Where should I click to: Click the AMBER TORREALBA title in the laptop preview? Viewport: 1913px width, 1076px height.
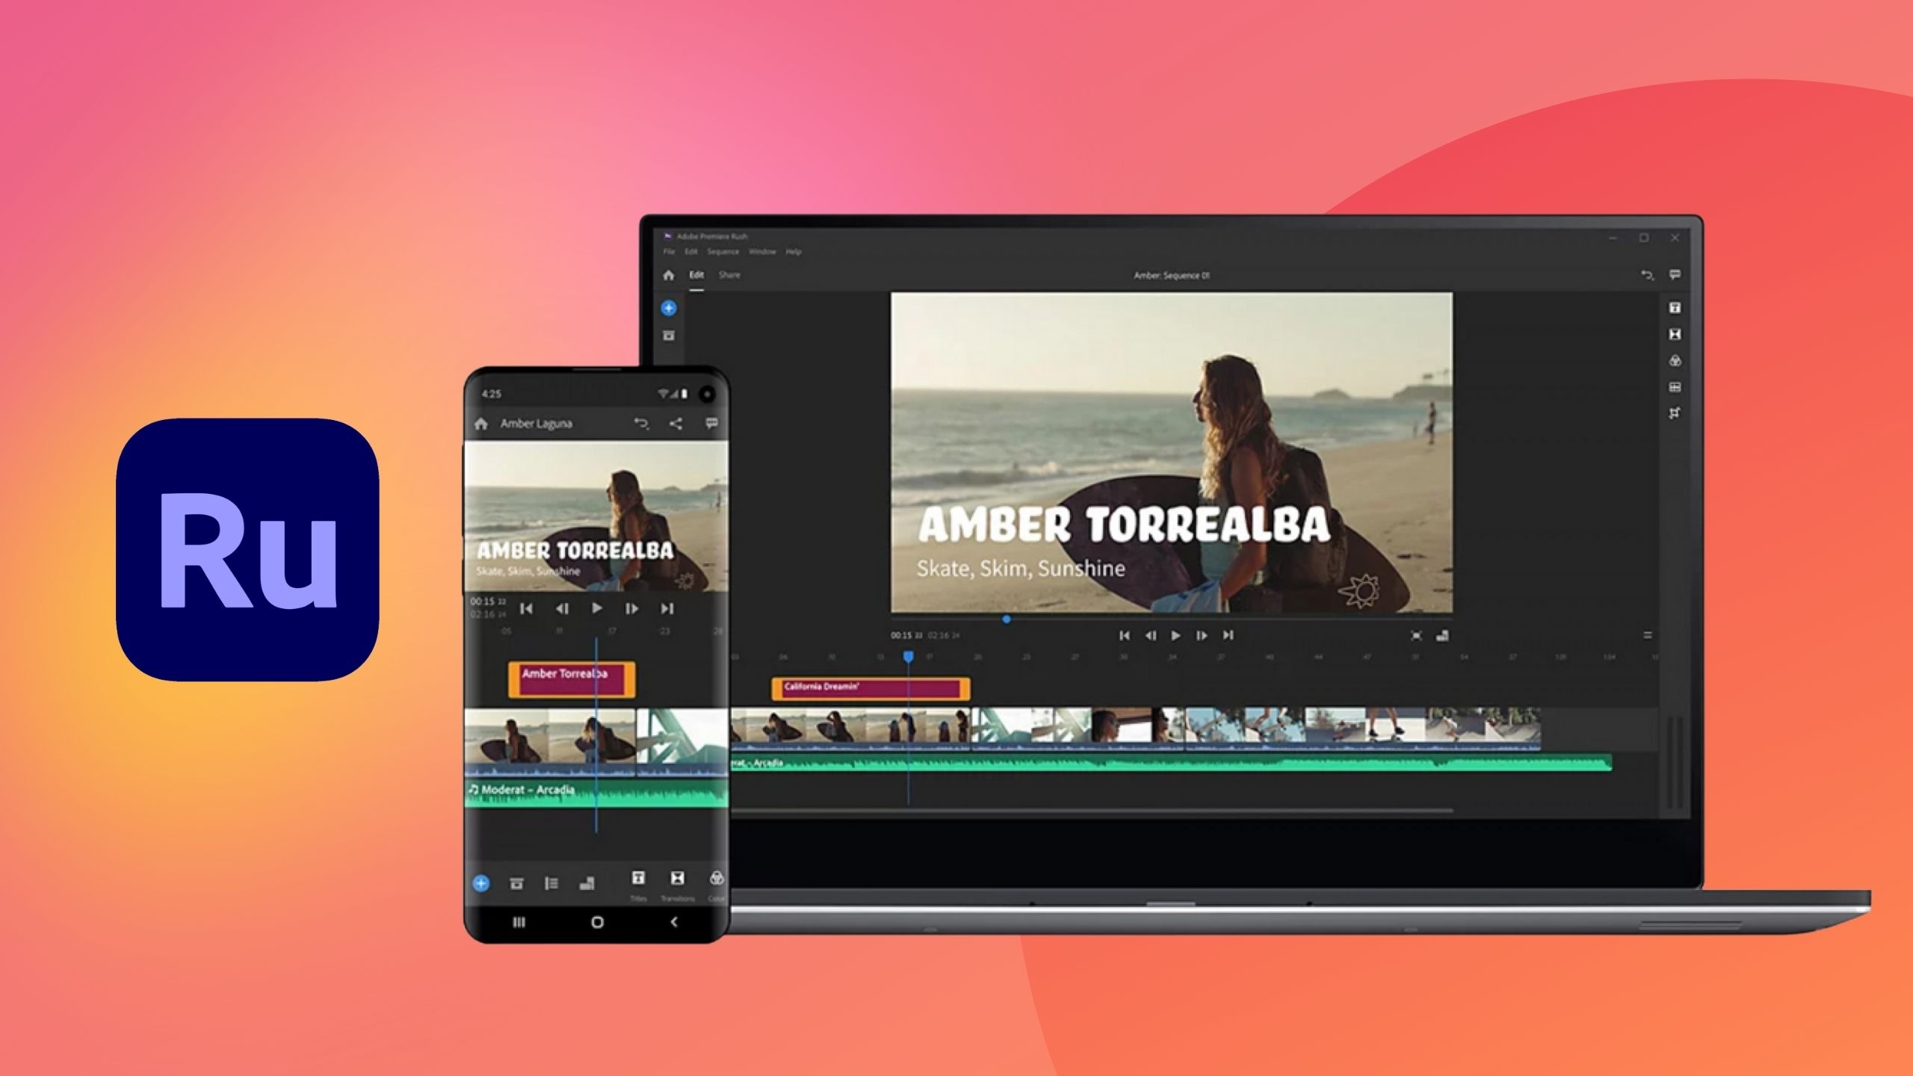[1124, 524]
